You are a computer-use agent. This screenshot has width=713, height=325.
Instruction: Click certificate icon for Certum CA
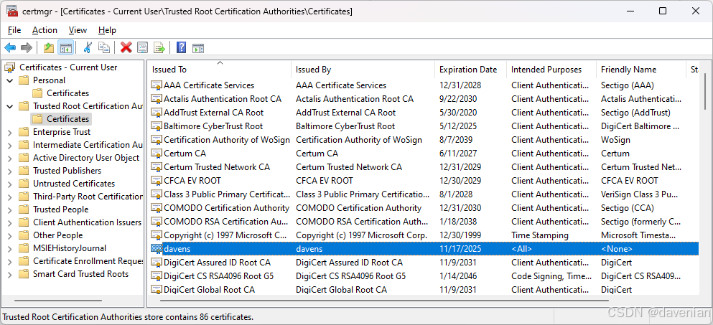157,154
